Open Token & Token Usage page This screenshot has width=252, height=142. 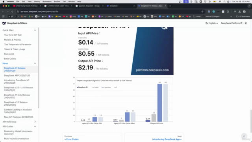click(15, 49)
